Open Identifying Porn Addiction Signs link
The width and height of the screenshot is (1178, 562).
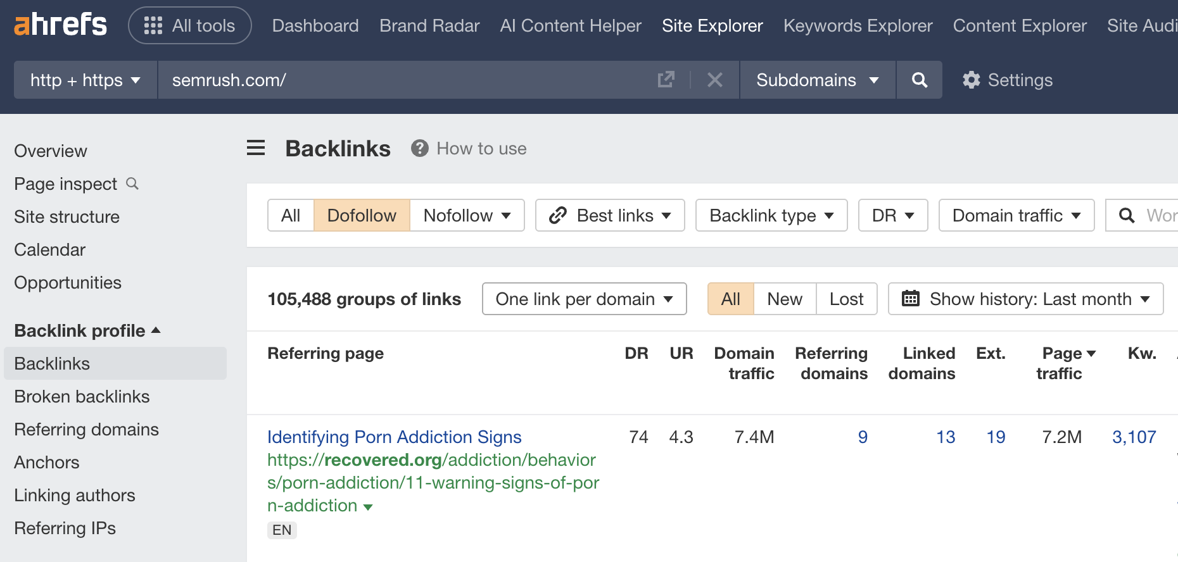pos(394,437)
